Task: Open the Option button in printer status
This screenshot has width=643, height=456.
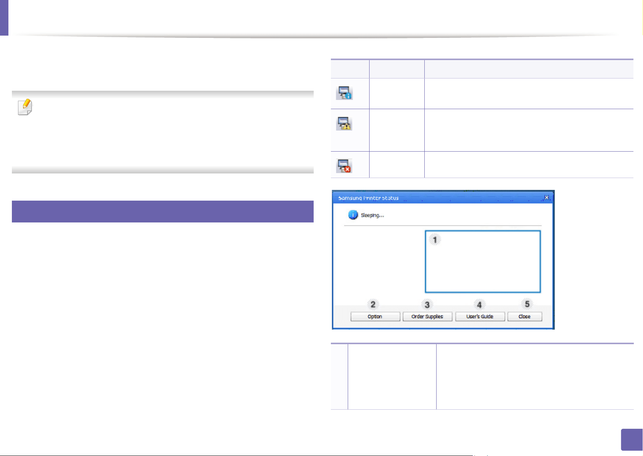Action: pyautogui.click(x=375, y=317)
